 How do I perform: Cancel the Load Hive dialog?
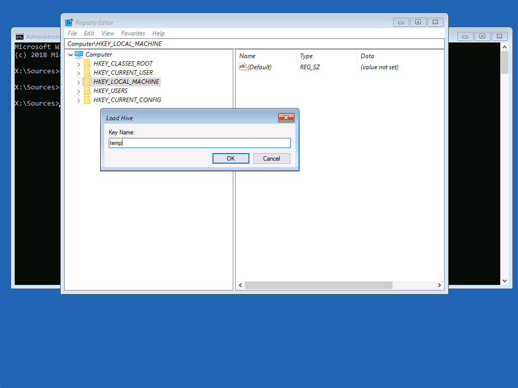click(x=272, y=158)
